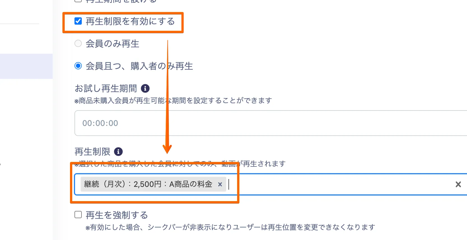This screenshot has height=240, width=467.
Task: Uncheck 再生制限を有効にする checkbox
Action: pyautogui.click(x=78, y=21)
